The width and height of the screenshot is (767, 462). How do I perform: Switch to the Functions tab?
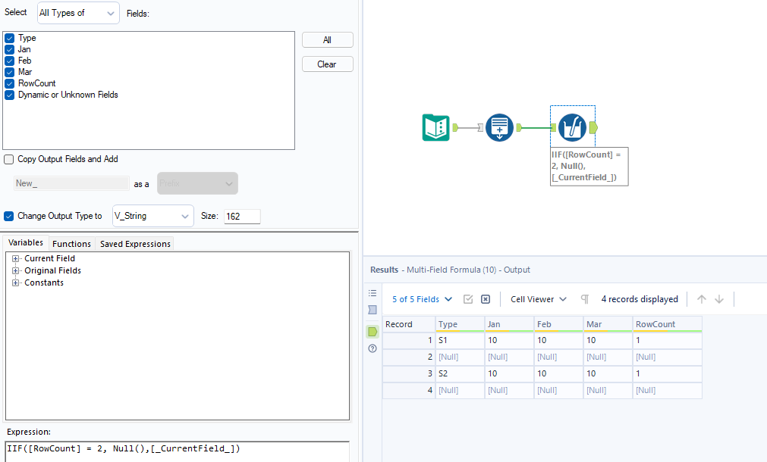[x=71, y=243]
